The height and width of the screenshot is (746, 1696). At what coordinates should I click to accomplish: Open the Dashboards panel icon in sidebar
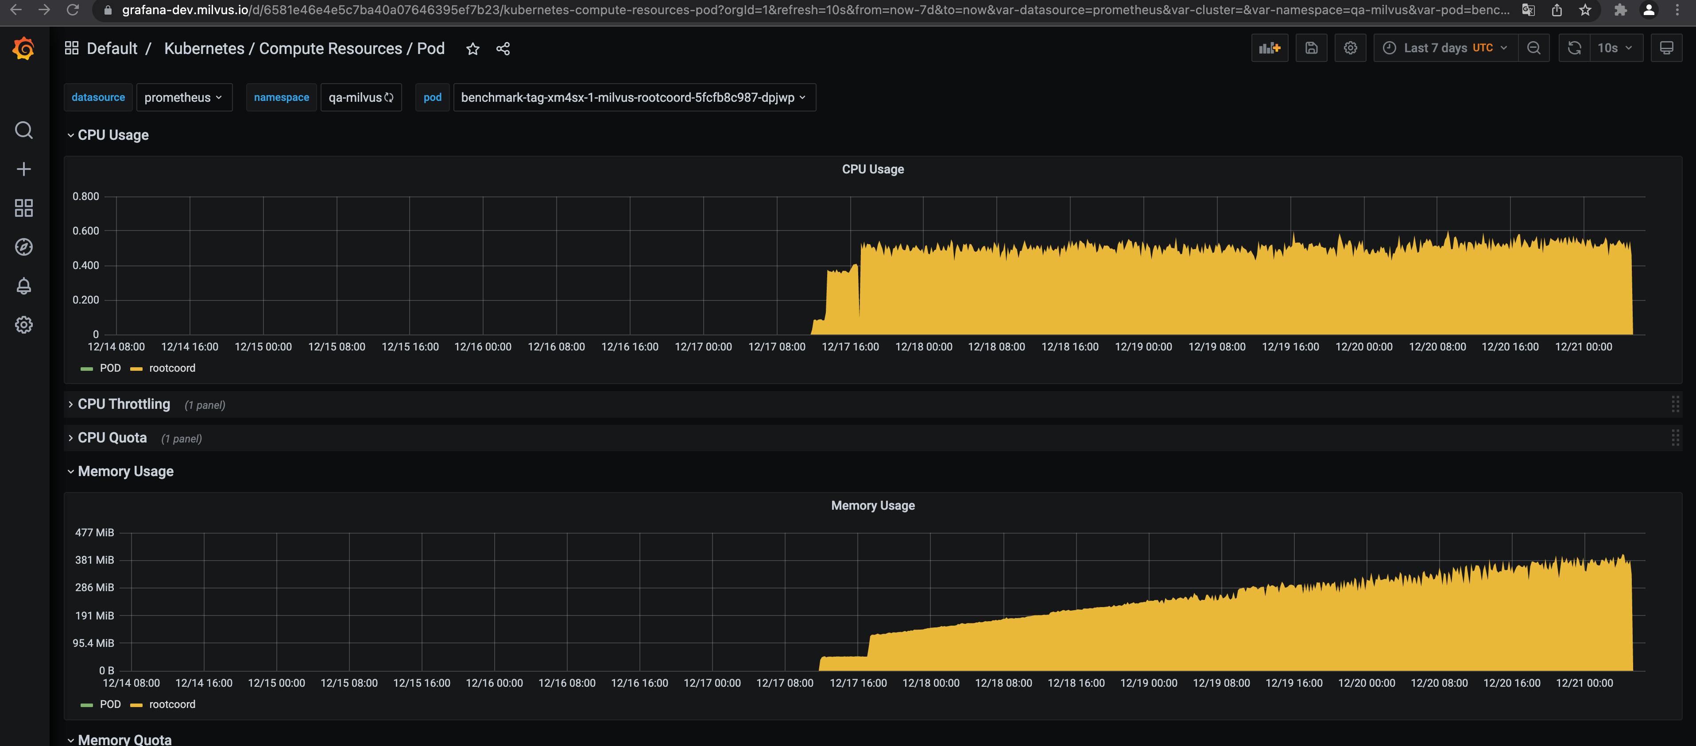click(24, 208)
